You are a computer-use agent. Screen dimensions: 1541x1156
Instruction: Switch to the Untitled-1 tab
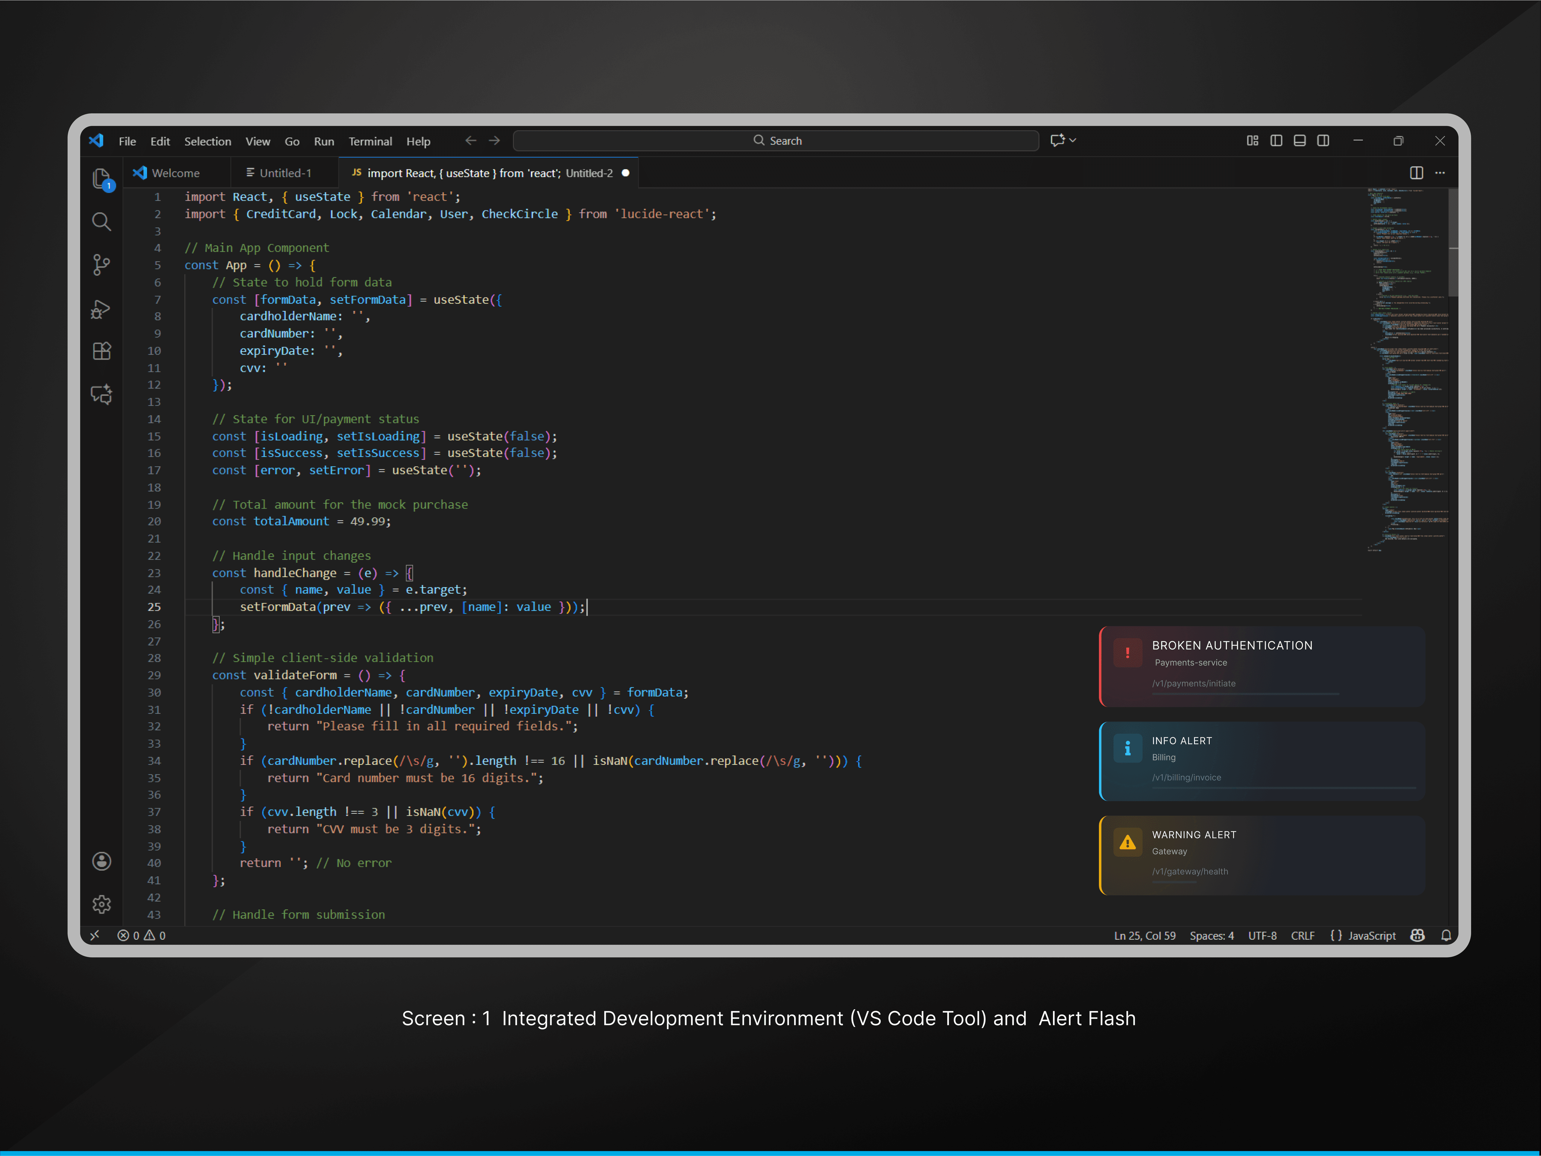pos(285,173)
